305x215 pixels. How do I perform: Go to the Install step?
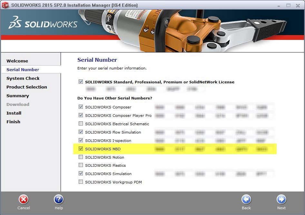[x=14, y=113]
